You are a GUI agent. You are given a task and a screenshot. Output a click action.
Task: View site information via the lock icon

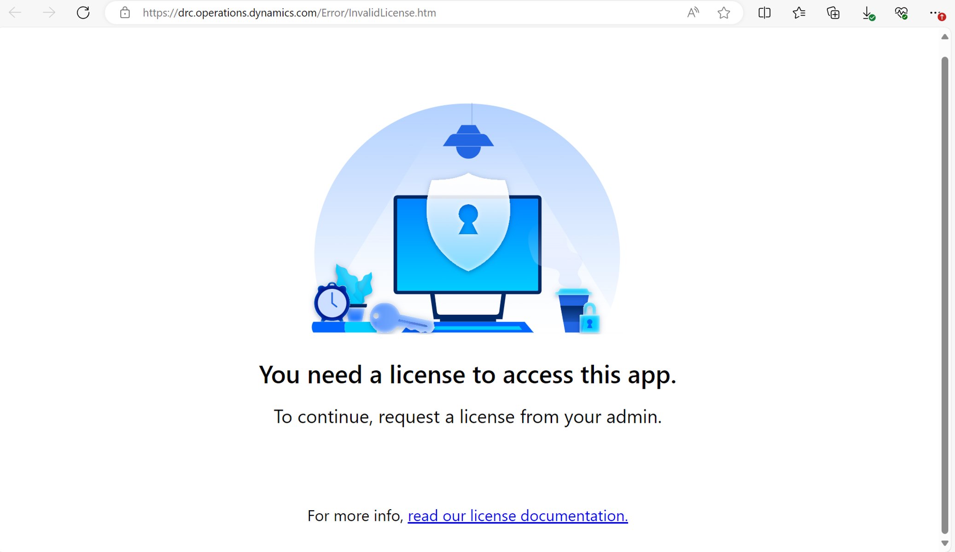[x=125, y=13]
